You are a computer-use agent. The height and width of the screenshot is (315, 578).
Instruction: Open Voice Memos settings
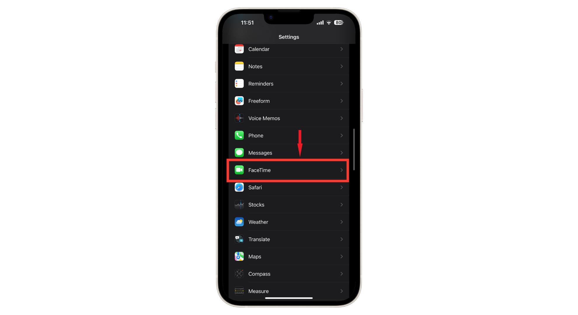[x=289, y=118]
